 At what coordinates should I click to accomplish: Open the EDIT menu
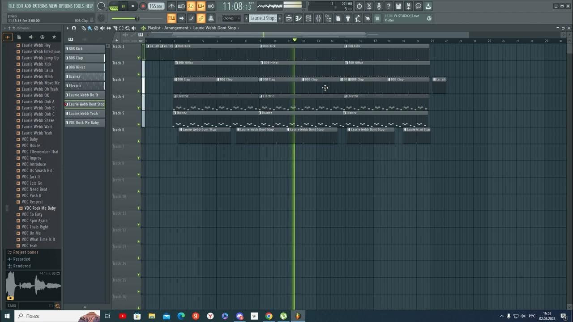tap(20, 6)
